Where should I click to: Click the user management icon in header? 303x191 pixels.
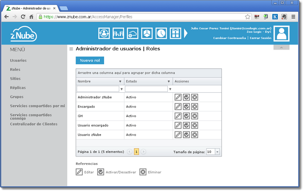click(x=104, y=33)
